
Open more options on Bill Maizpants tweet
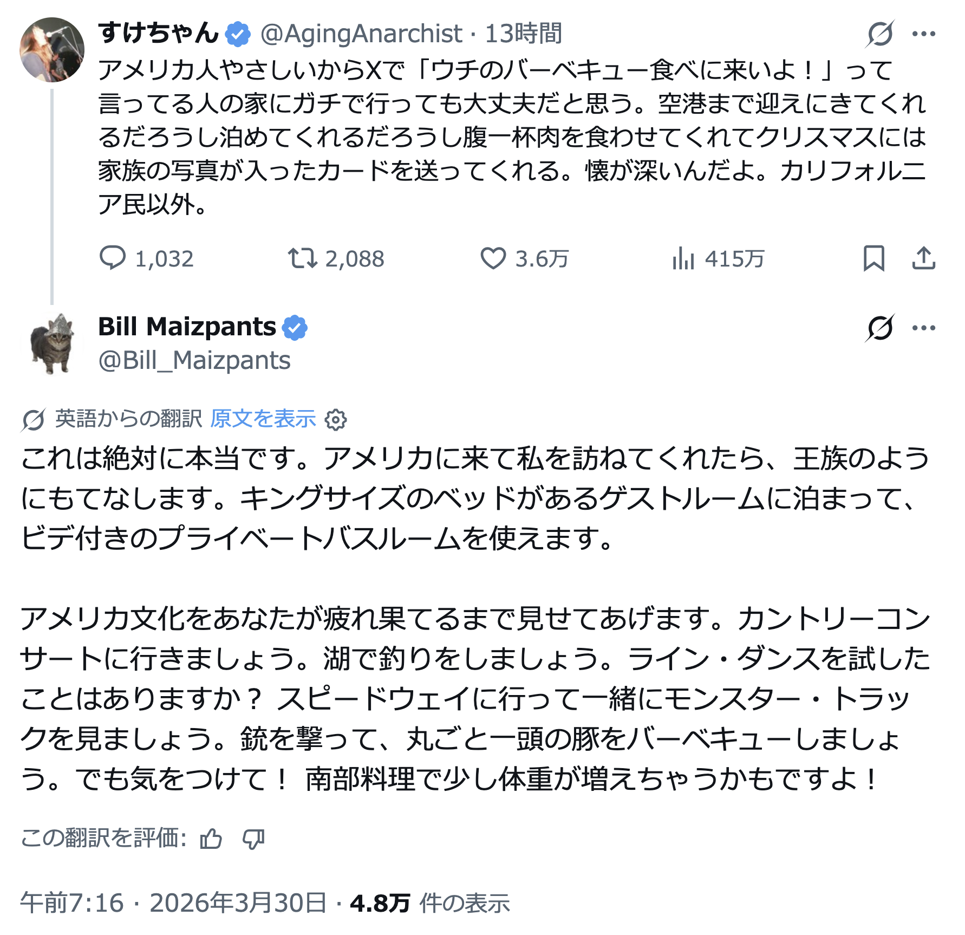pyautogui.click(x=923, y=328)
